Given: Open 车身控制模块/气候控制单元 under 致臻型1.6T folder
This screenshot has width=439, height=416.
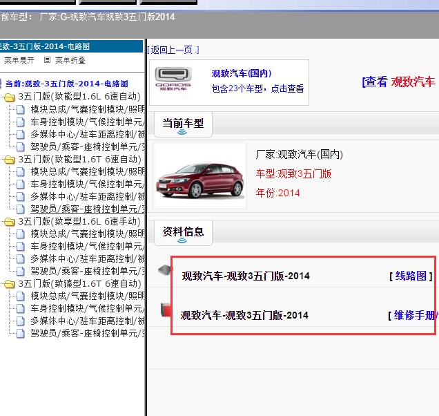Looking at the screenshot, I should 88,308.
